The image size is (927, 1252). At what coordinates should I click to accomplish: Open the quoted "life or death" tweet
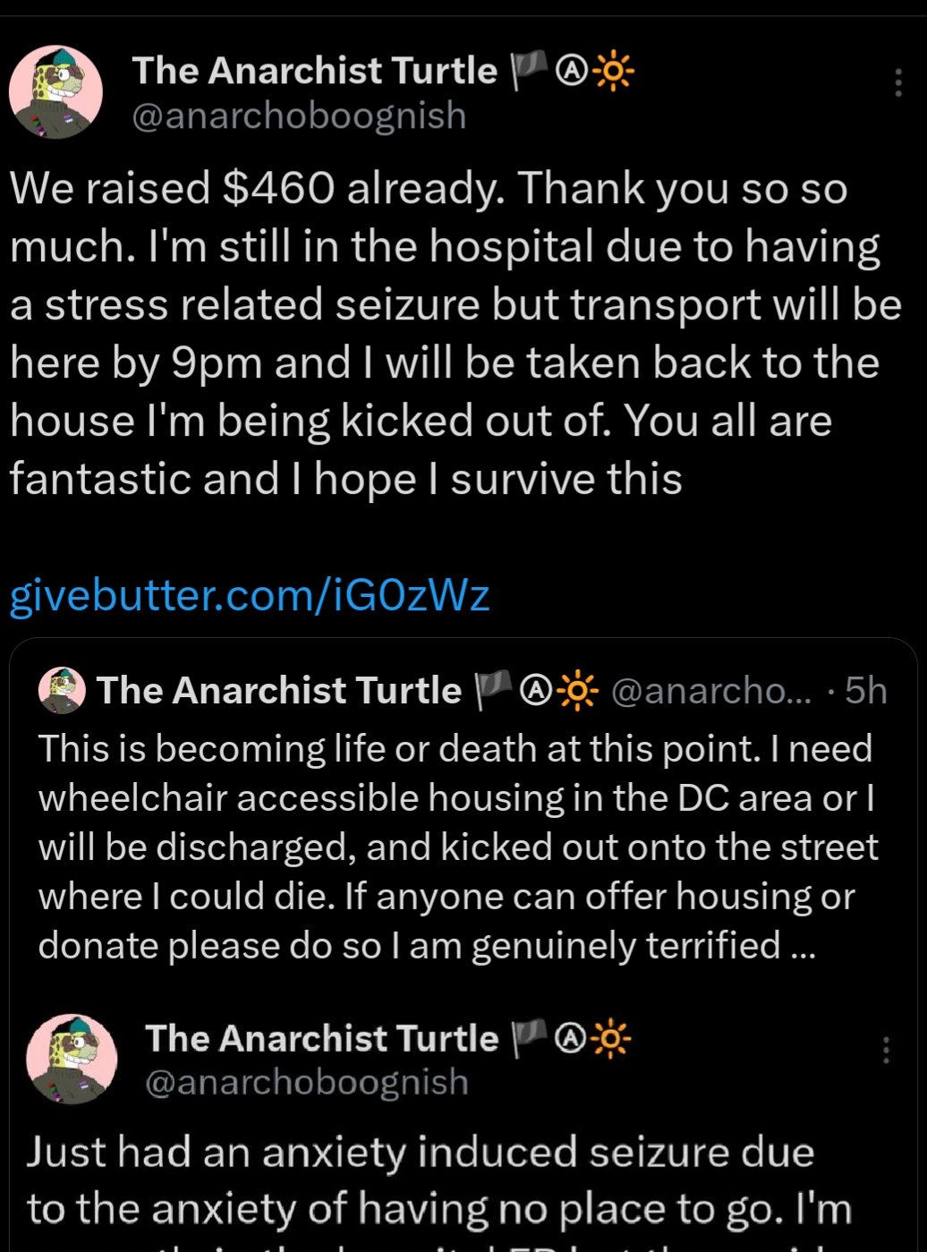(x=456, y=847)
